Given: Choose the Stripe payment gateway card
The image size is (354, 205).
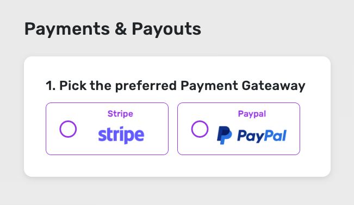Looking at the screenshot, I should tap(107, 129).
